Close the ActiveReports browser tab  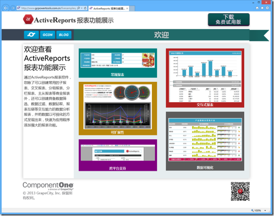tap(127, 9)
